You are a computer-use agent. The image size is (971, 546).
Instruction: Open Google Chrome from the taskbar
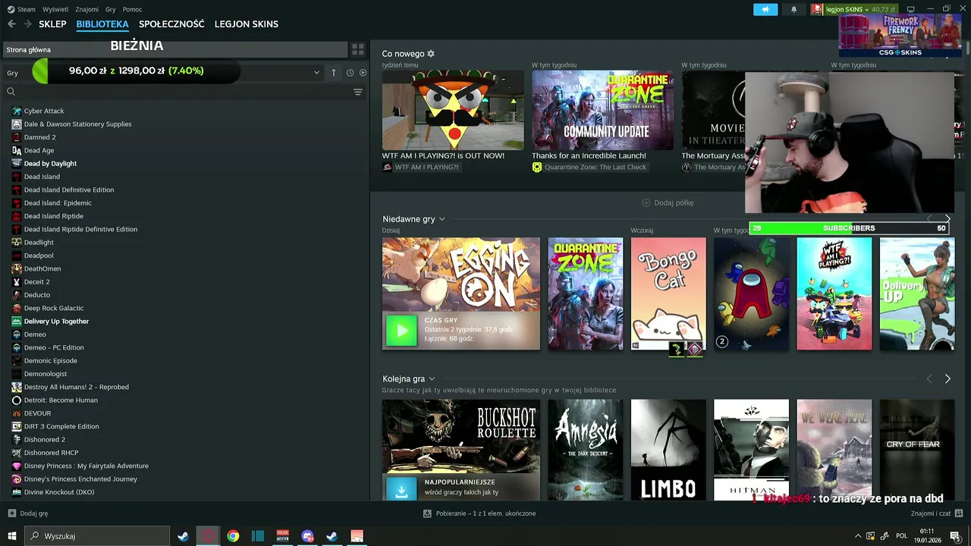point(233,536)
